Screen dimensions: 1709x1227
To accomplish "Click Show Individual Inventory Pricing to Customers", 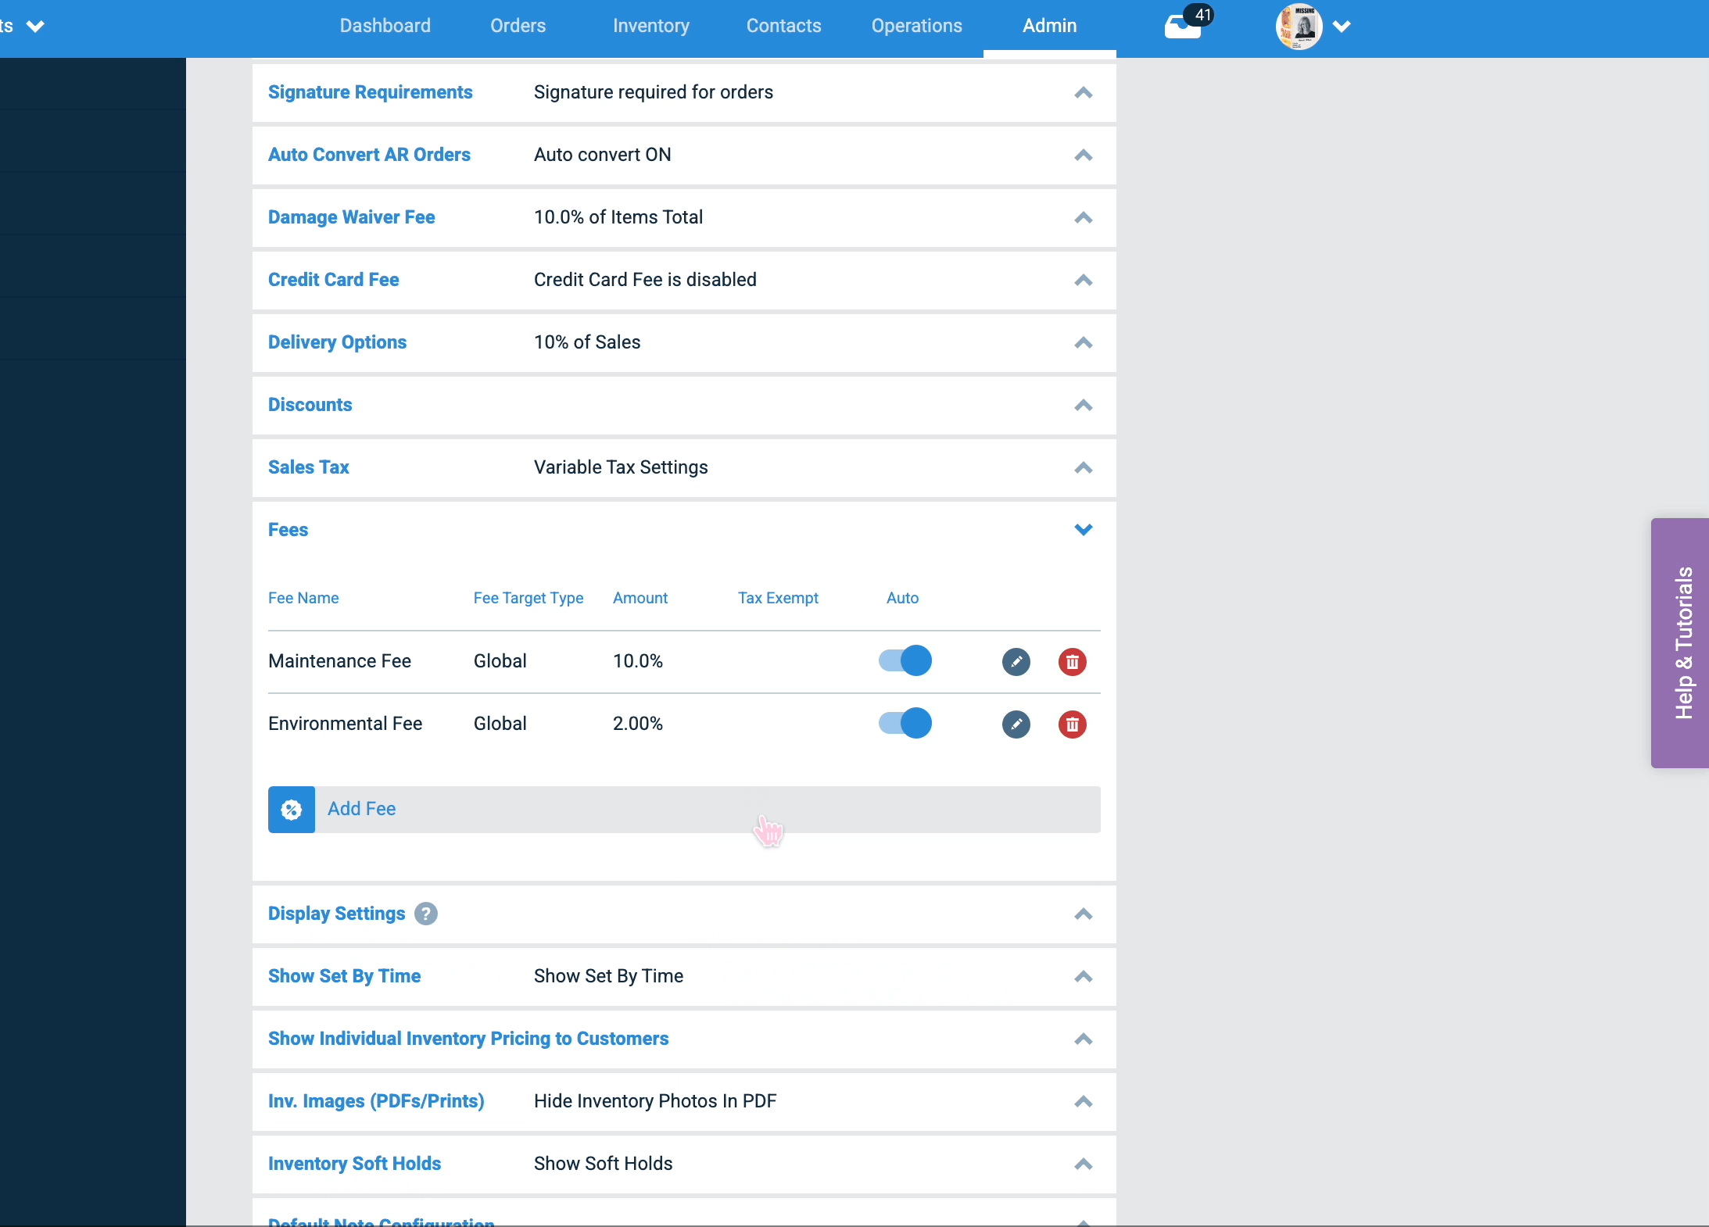I will click(468, 1039).
